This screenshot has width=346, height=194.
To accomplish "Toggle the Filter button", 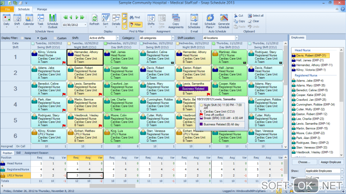I will click(x=135, y=25).
